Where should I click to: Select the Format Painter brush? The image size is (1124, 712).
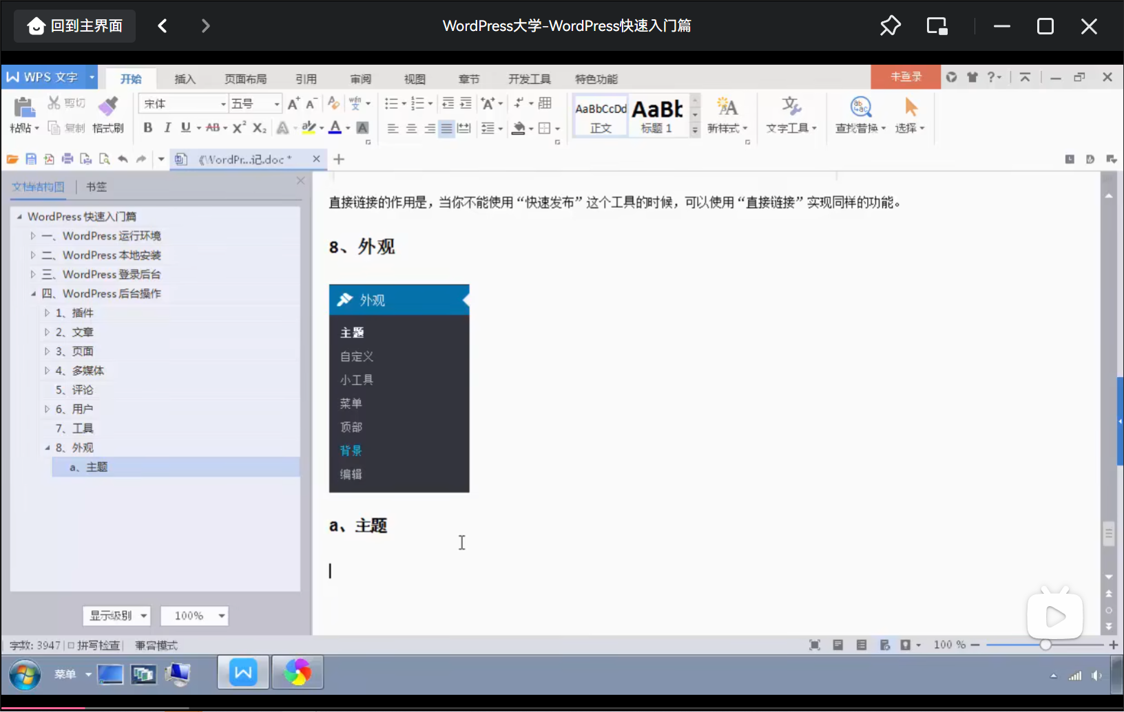(108, 106)
